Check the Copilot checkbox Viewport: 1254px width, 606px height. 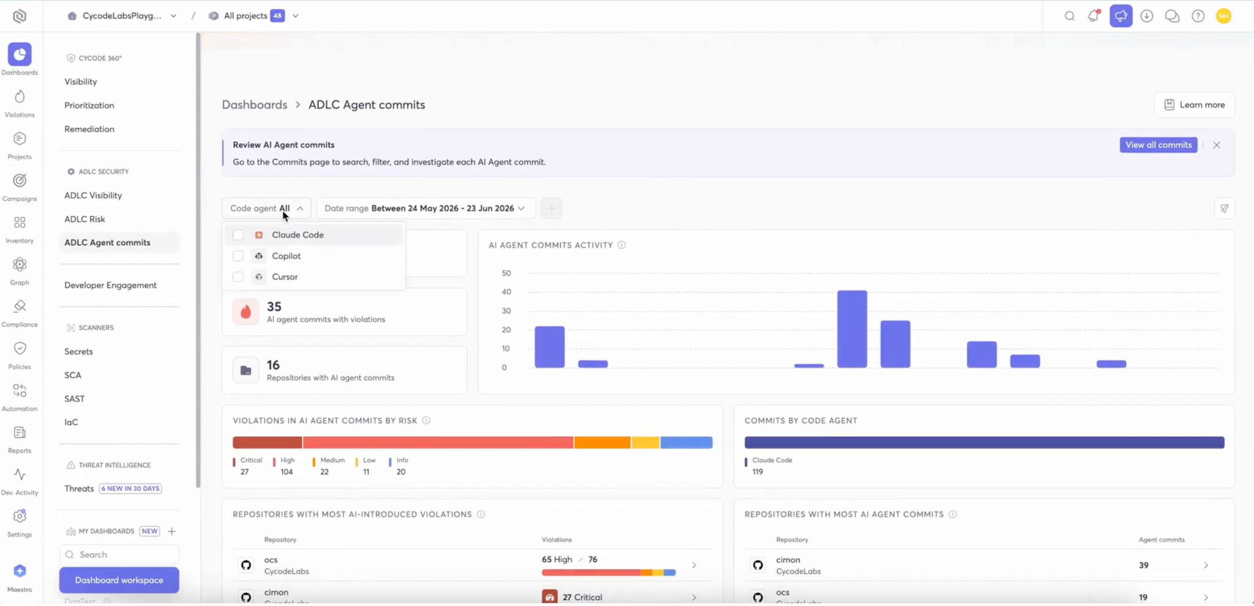238,256
